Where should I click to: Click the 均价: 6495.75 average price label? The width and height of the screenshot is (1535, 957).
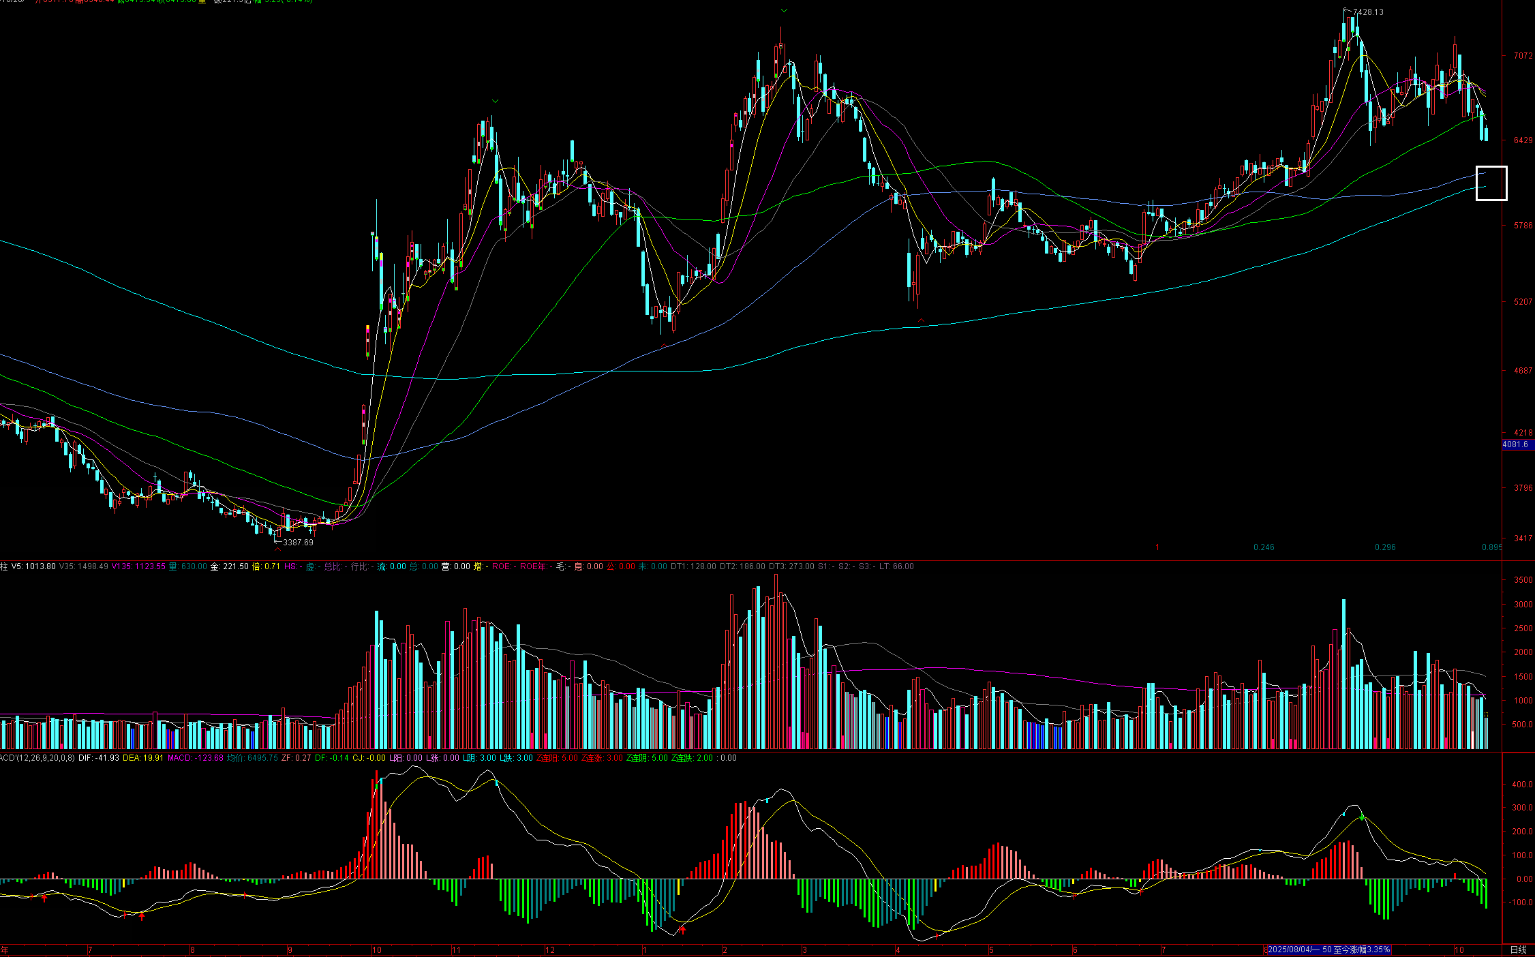click(x=252, y=758)
